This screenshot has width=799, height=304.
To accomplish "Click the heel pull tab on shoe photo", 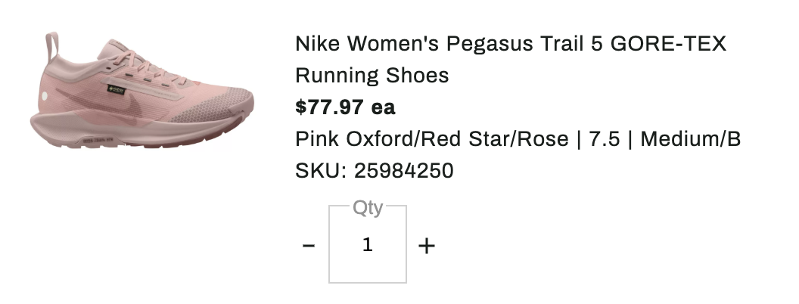I will click(51, 45).
